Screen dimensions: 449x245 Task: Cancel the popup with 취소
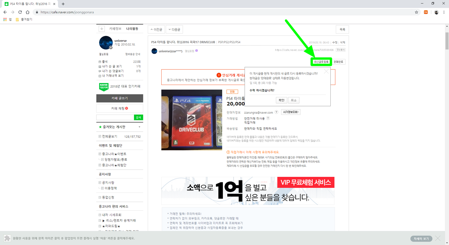(x=294, y=100)
